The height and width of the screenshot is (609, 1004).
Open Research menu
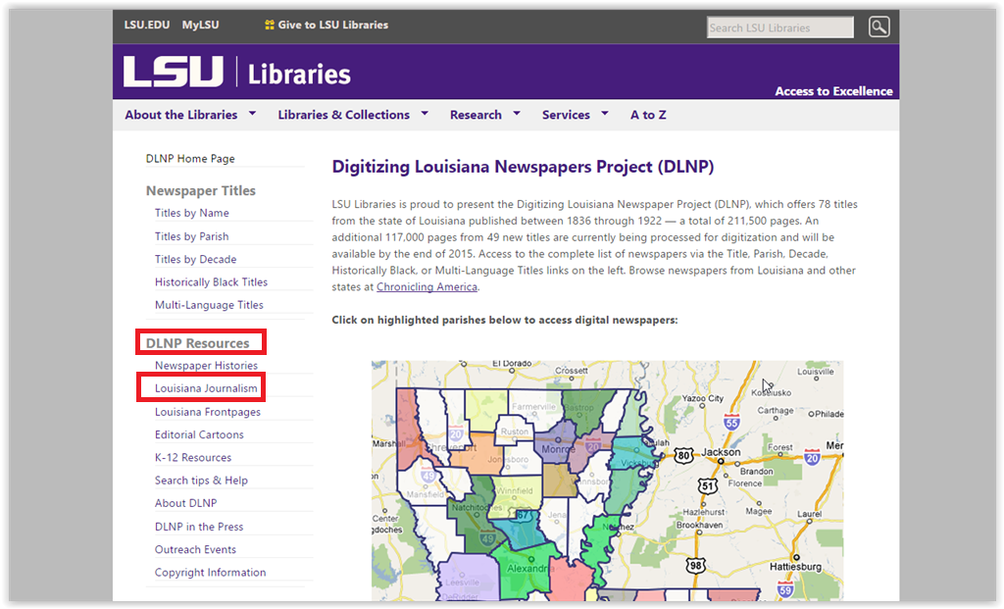point(476,115)
